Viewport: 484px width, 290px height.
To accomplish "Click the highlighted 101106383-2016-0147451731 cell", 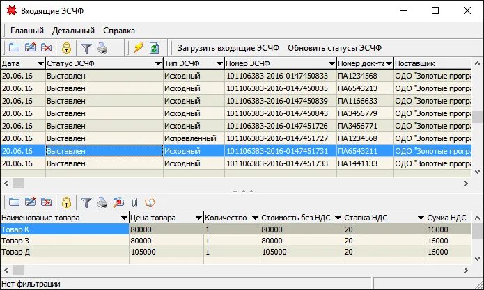I will (280, 151).
